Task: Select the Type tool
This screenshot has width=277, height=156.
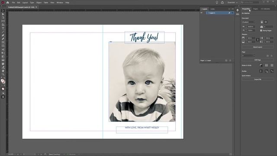Action: 3,28
